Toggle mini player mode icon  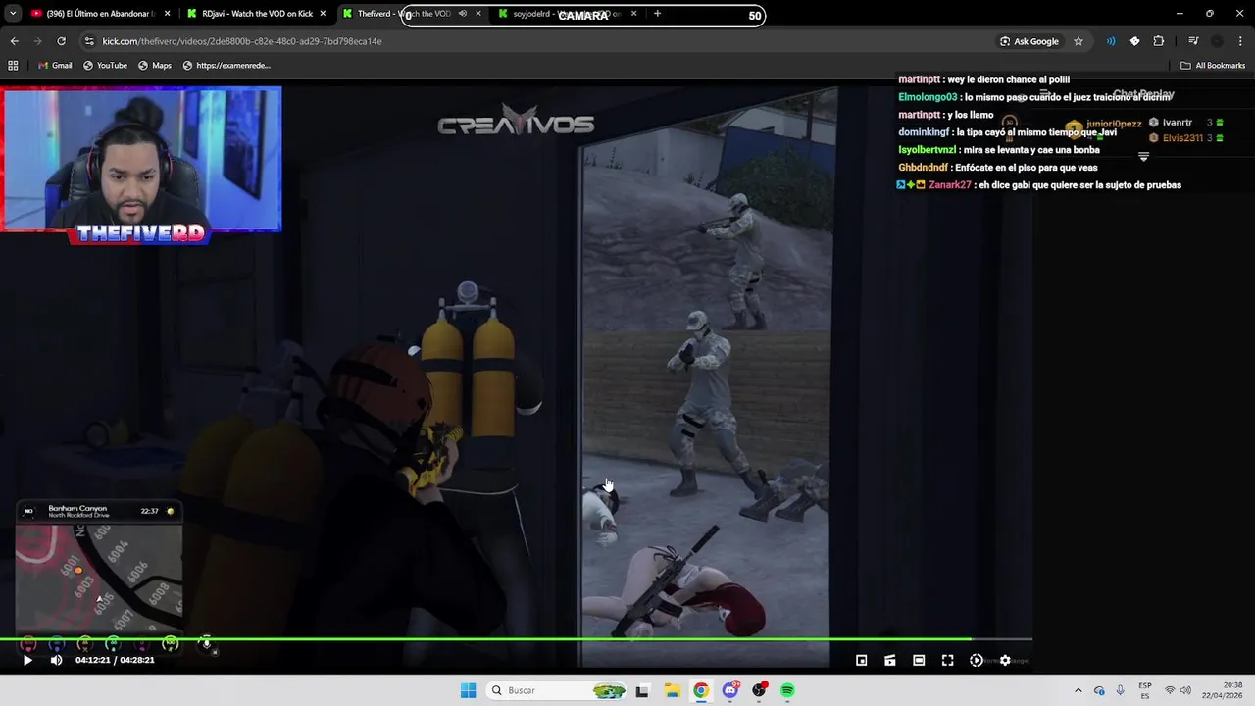coord(862,660)
